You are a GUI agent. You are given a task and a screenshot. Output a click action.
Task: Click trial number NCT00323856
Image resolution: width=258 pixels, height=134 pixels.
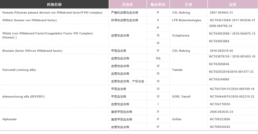pyautogui.click(x=220, y=119)
